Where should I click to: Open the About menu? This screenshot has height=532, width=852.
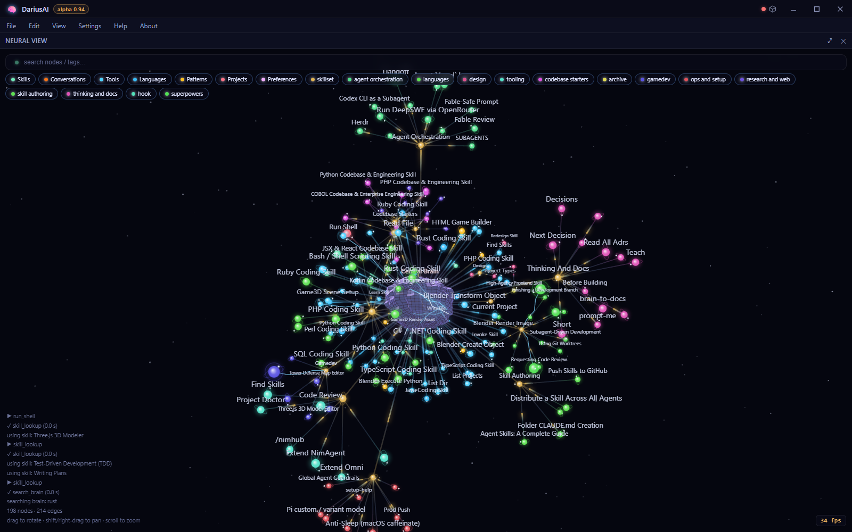coord(149,26)
